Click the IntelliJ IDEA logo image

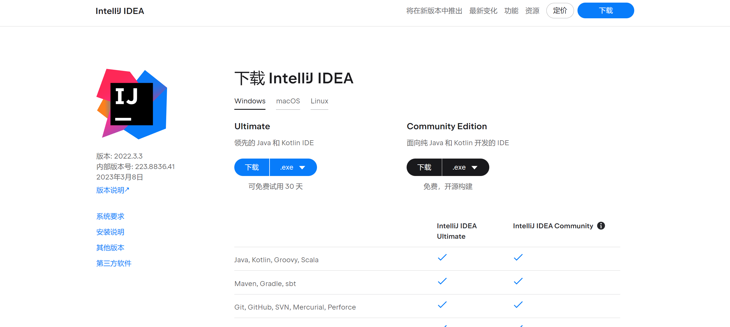pyautogui.click(x=132, y=104)
